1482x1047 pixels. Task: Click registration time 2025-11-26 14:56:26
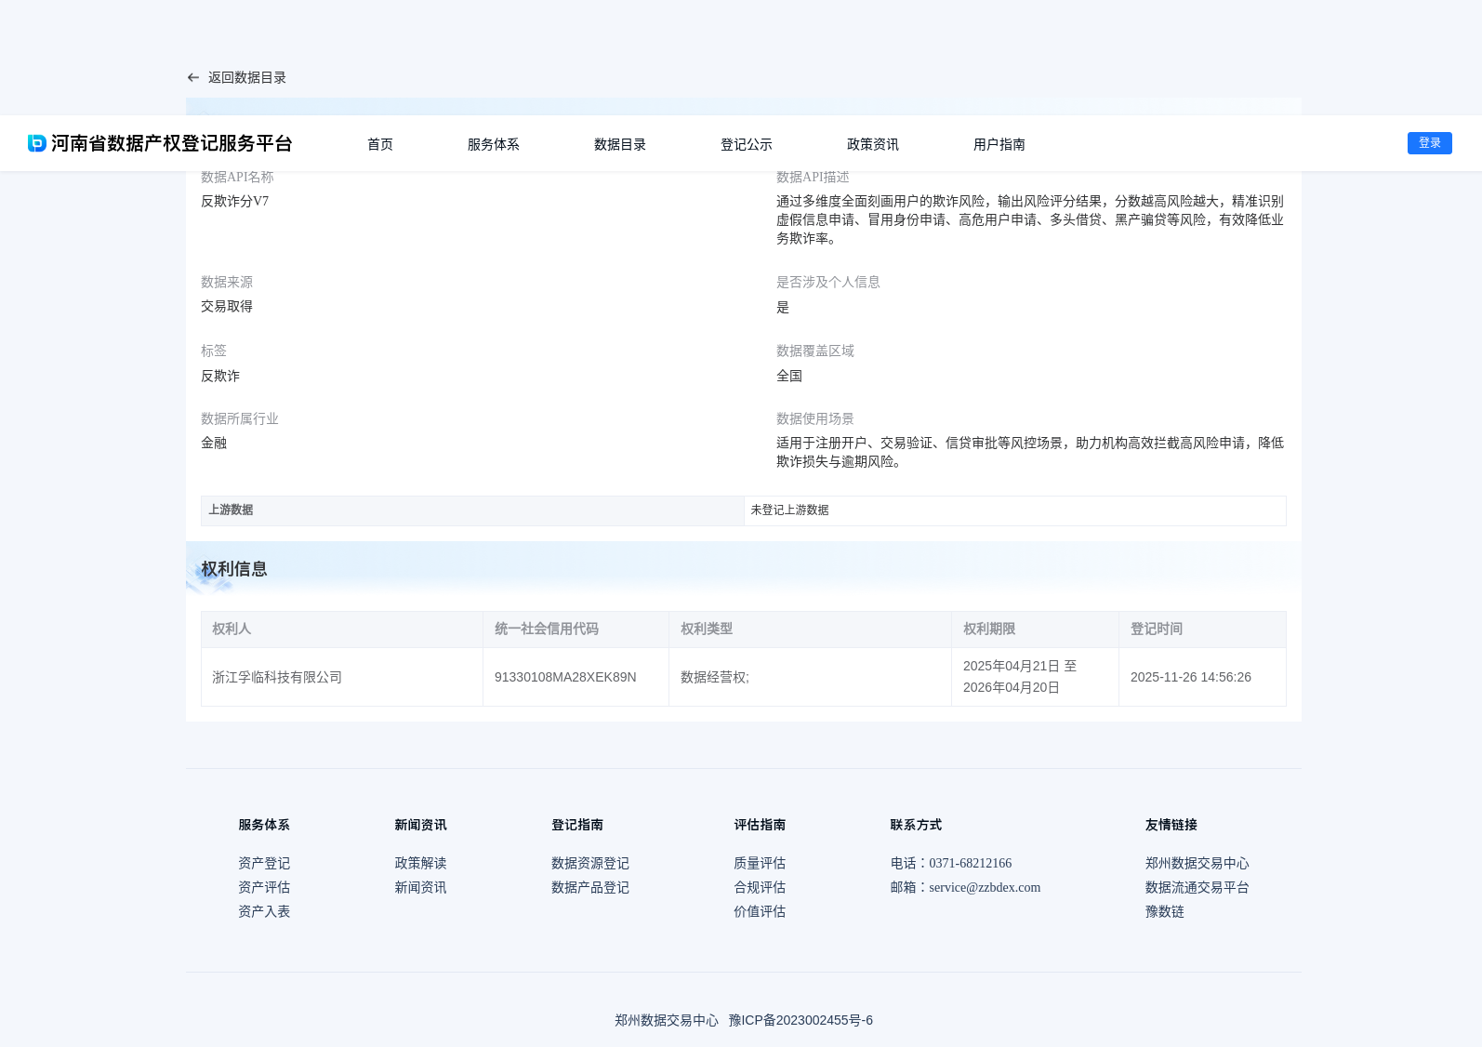click(x=1191, y=678)
